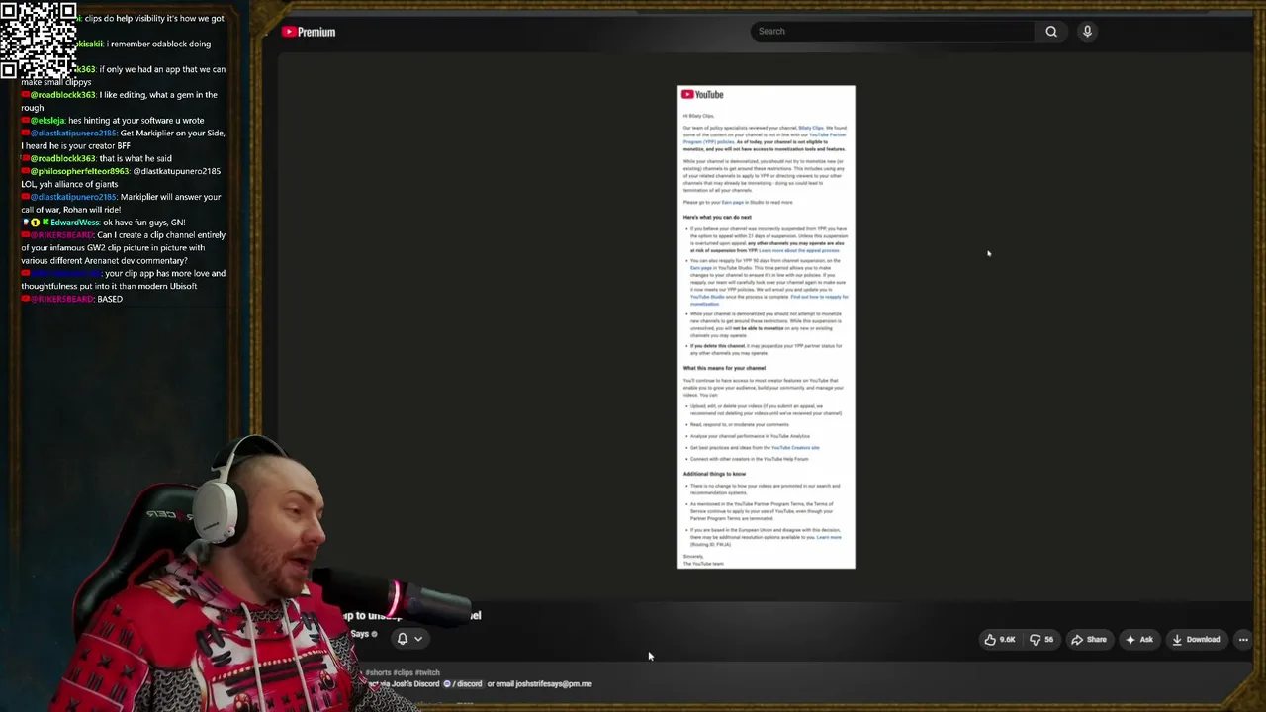The height and width of the screenshot is (712, 1266).
Task: Click "Get Markiplier on your Side" chat message
Action: 123,139
